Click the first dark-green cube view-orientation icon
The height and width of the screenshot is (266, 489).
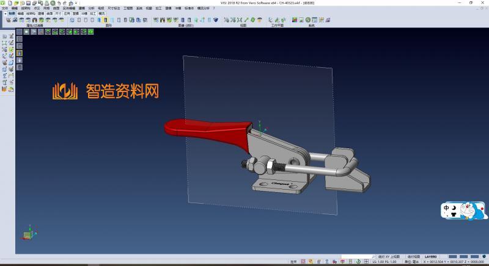pos(48,32)
